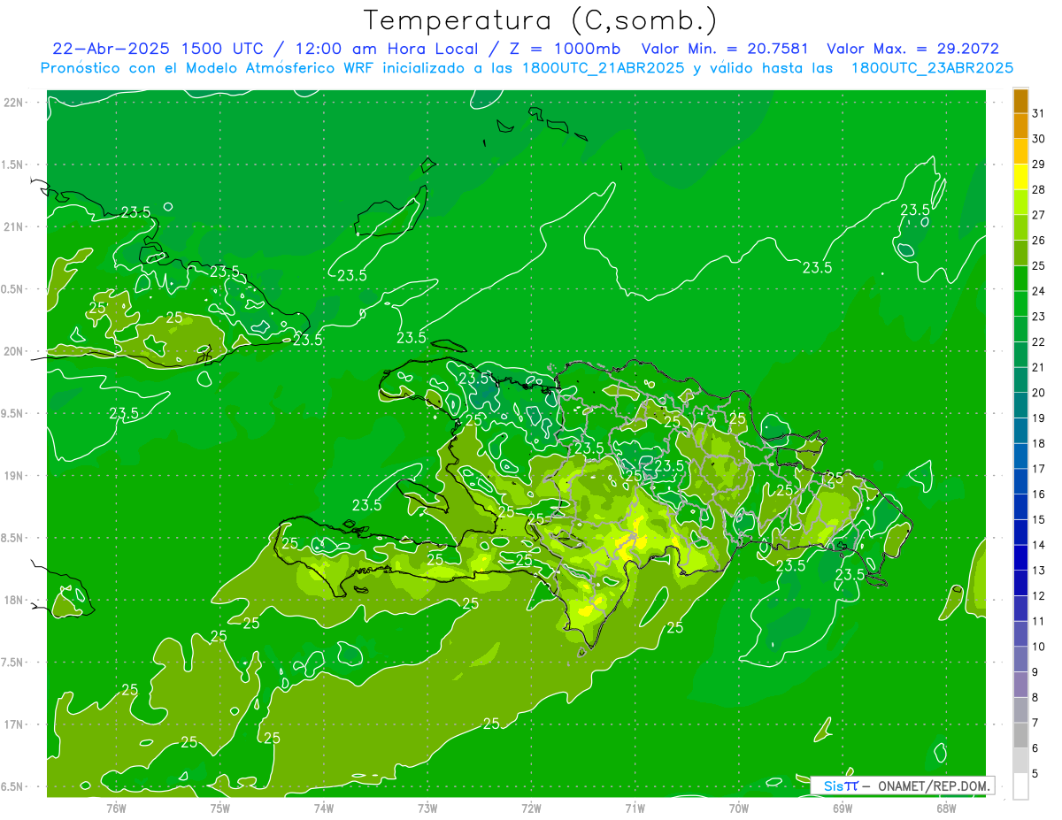This screenshot has width=1062, height=820.
Task: Pick the gray swatch between 6 and 7
Action: (1020, 735)
